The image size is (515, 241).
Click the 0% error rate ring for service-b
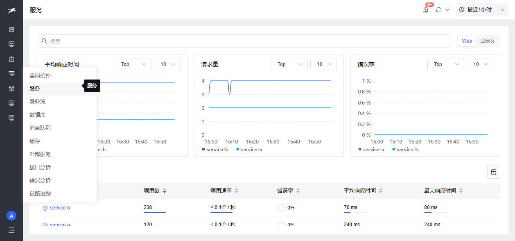[281, 208]
